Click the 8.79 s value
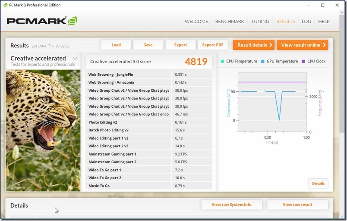 pyautogui.click(x=180, y=186)
